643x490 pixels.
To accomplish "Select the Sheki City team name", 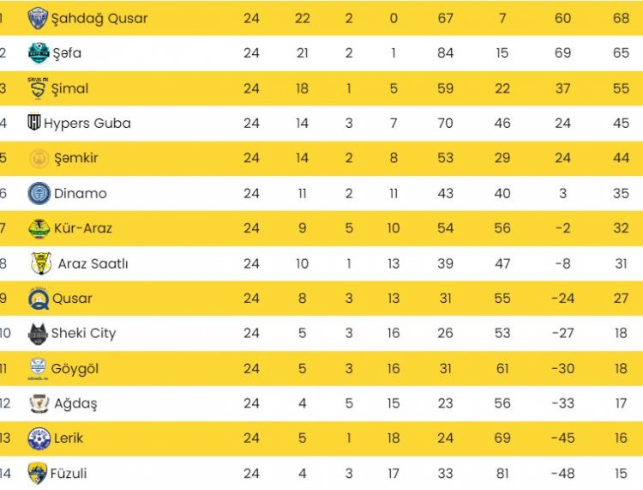I will [x=83, y=333].
